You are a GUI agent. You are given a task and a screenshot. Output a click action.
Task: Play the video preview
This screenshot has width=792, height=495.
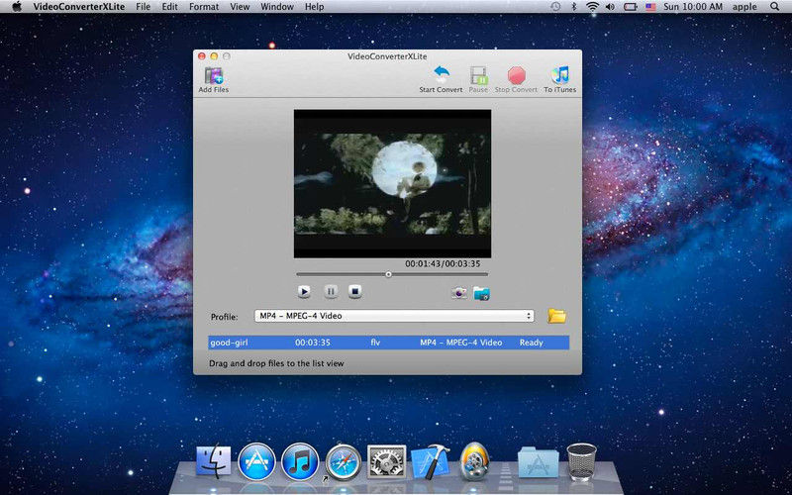click(x=304, y=291)
